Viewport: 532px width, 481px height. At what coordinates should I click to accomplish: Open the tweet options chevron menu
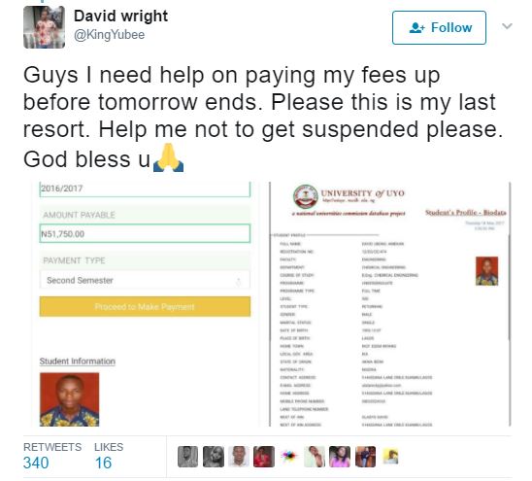(507, 26)
